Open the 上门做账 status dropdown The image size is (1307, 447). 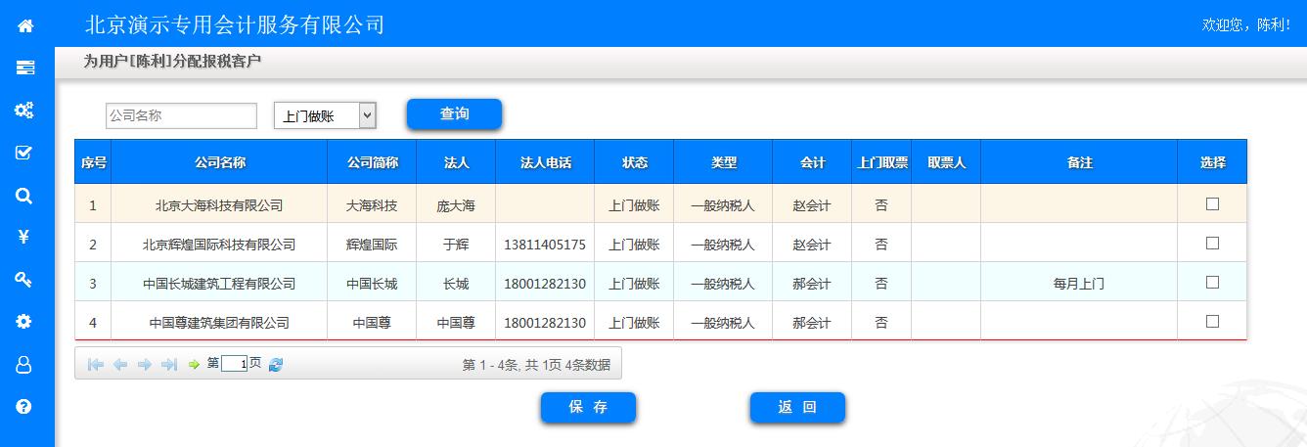point(325,115)
